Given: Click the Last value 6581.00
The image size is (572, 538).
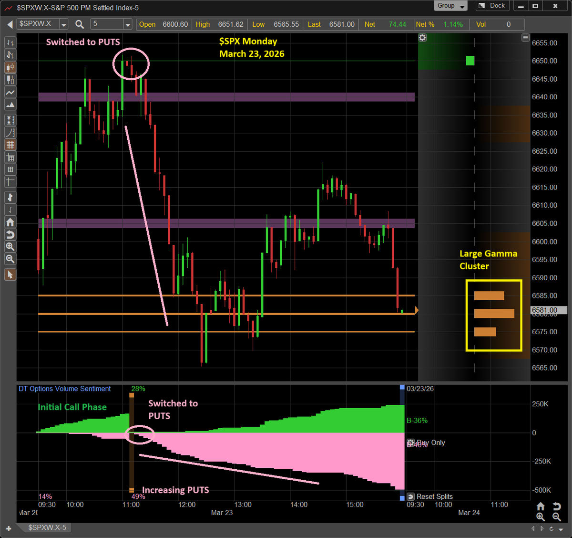Looking at the screenshot, I should pyautogui.click(x=342, y=24).
